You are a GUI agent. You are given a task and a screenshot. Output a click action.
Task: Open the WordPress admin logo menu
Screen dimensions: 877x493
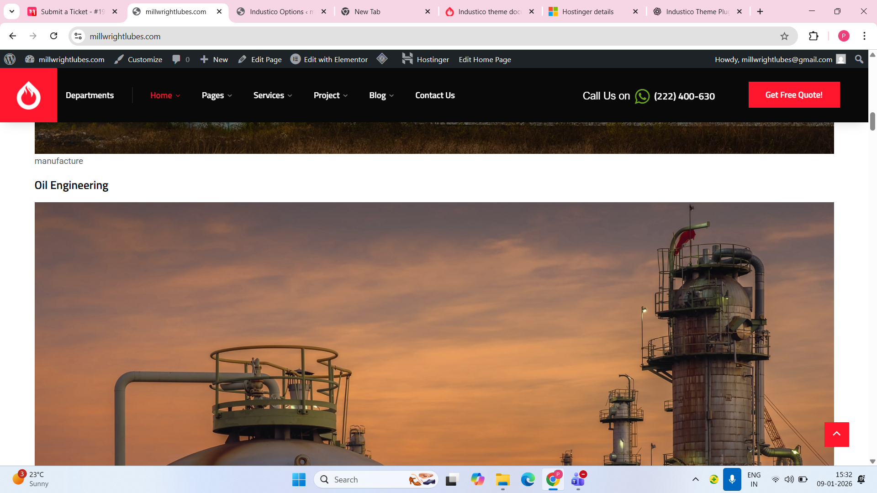[x=10, y=59]
